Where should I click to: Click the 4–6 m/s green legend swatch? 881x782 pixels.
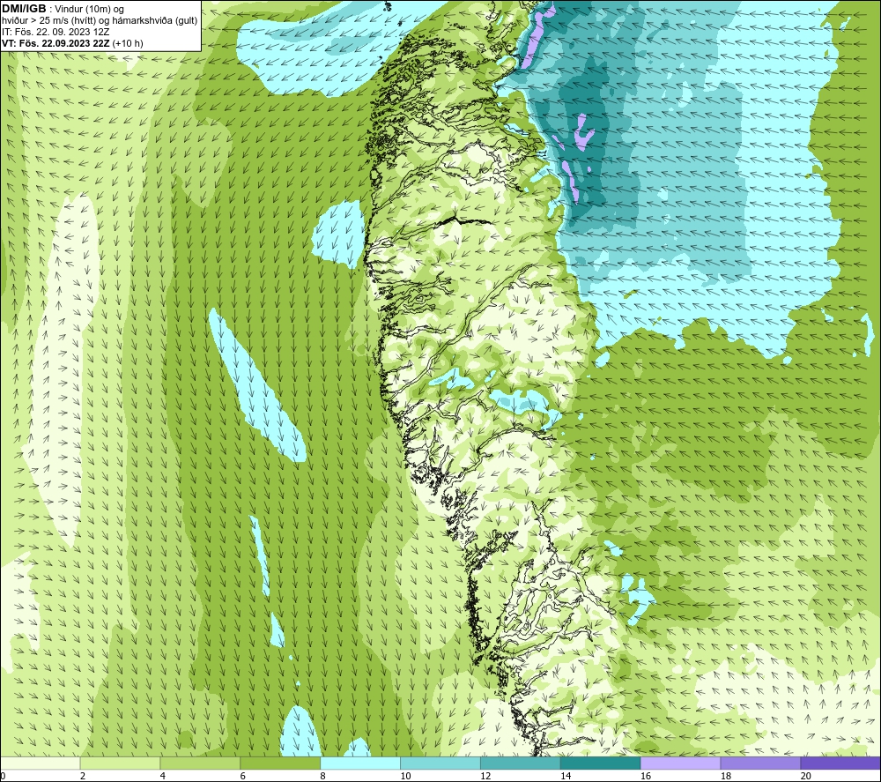[x=200, y=763]
